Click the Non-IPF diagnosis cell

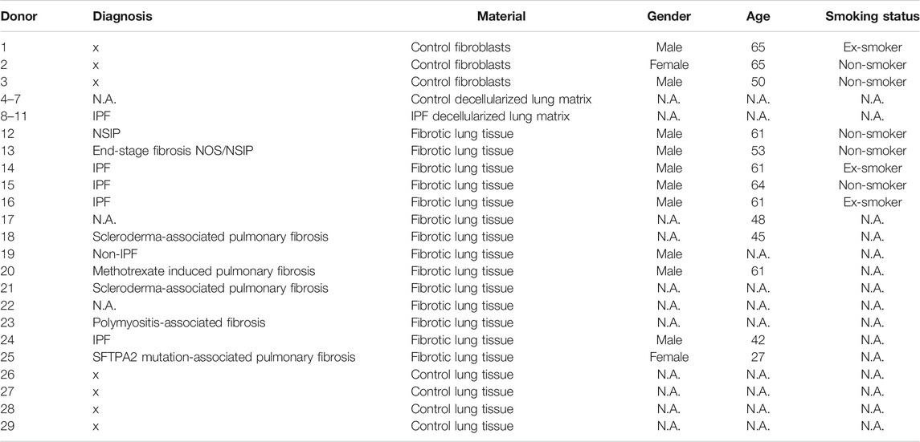coord(114,254)
